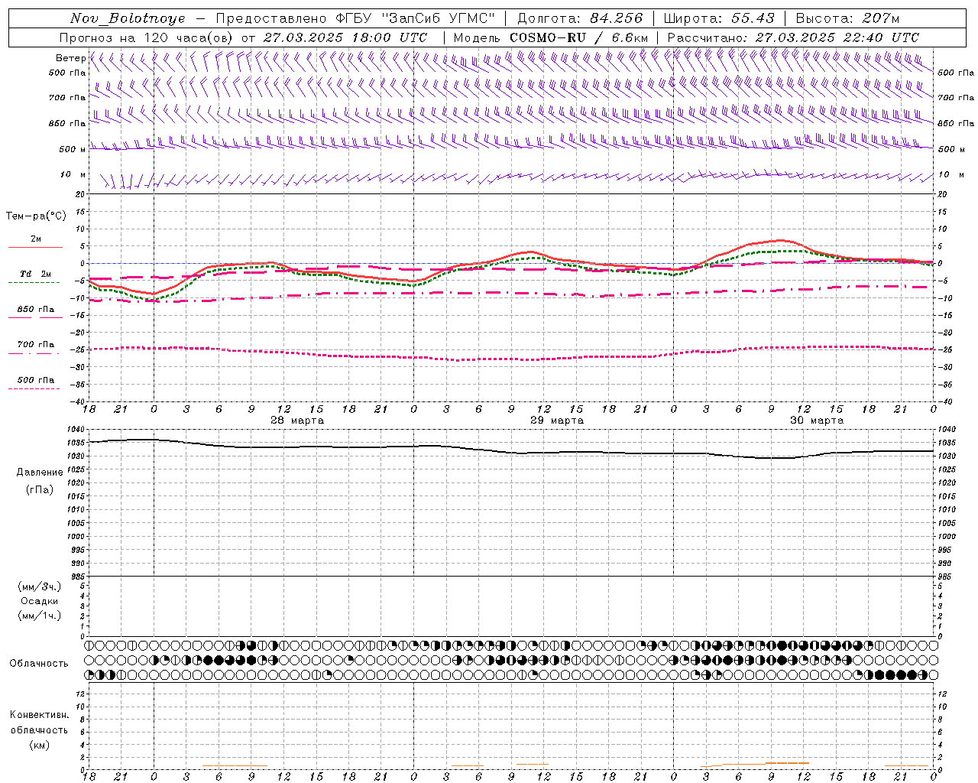The height and width of the screenshot is (783, 978).
Task: Click the calculation time Рассчитано: 27.03.2025 22:40 UTC
Action: point(794,37)
